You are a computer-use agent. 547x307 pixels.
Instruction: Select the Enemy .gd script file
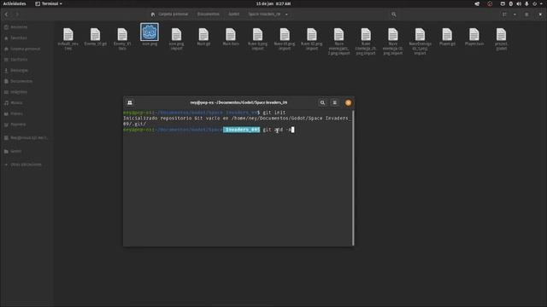(95, 37)
